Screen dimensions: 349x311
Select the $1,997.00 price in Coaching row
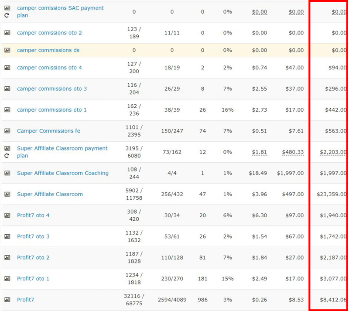click(290, 173)
